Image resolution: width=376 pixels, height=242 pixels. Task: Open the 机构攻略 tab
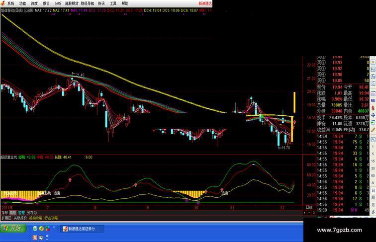pos(36,218)
